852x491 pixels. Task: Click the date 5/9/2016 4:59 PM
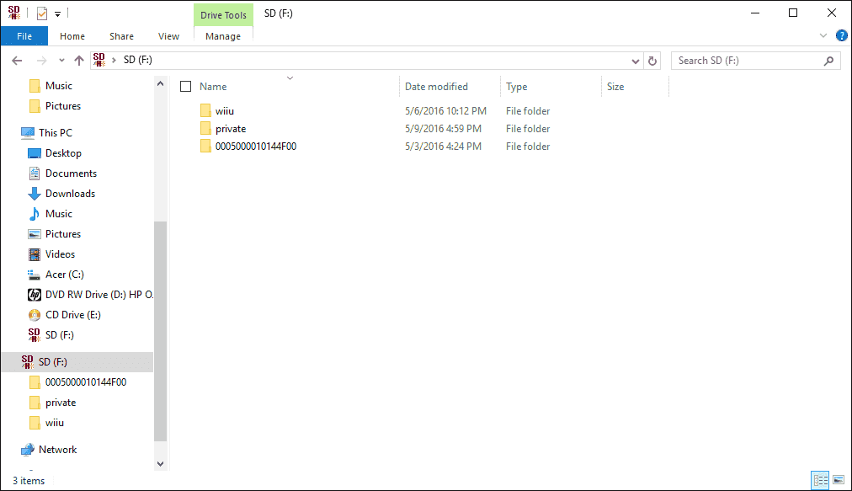pos(443,129)
